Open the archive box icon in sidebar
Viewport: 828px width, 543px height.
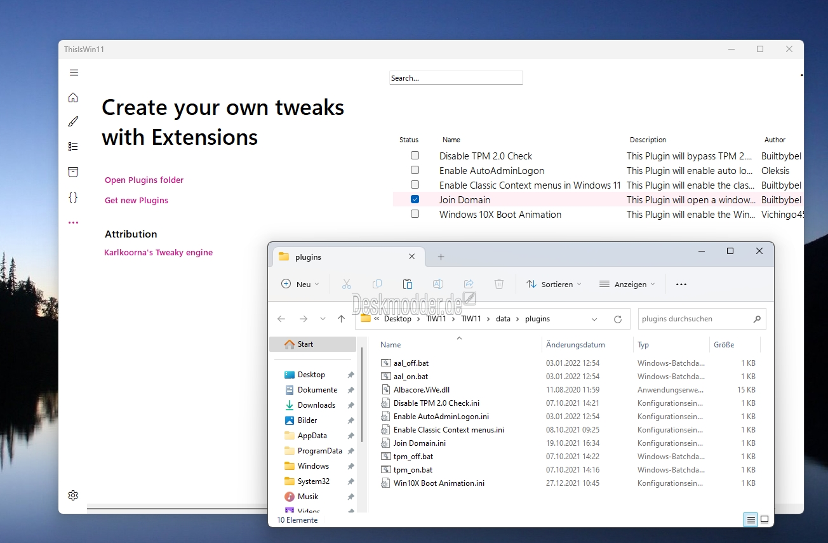tap(73, 172)
